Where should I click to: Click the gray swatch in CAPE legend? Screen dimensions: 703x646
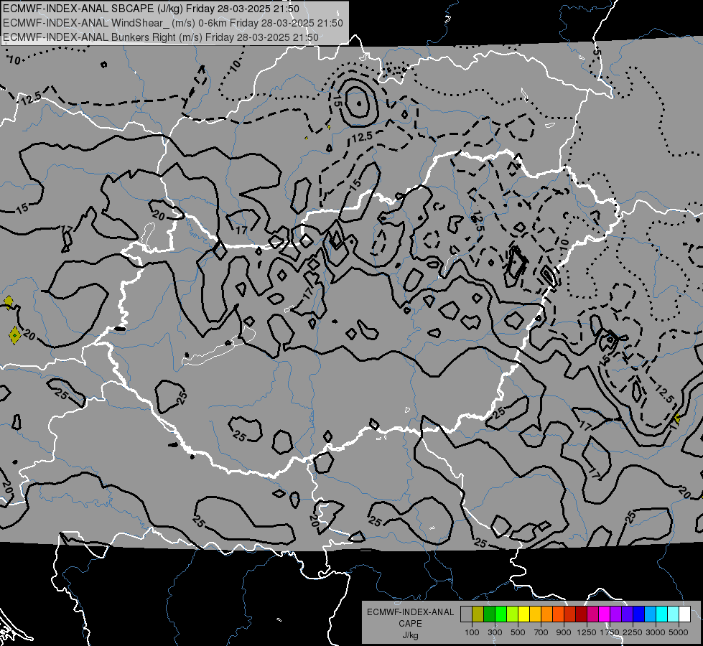click(466, 614)
